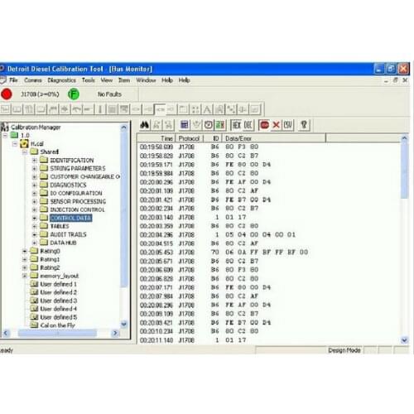The width and height of the screenshot is (414, 414).
Task: Select the CUSTOMER CHANGEABLE folder
Action: [84, 176]
